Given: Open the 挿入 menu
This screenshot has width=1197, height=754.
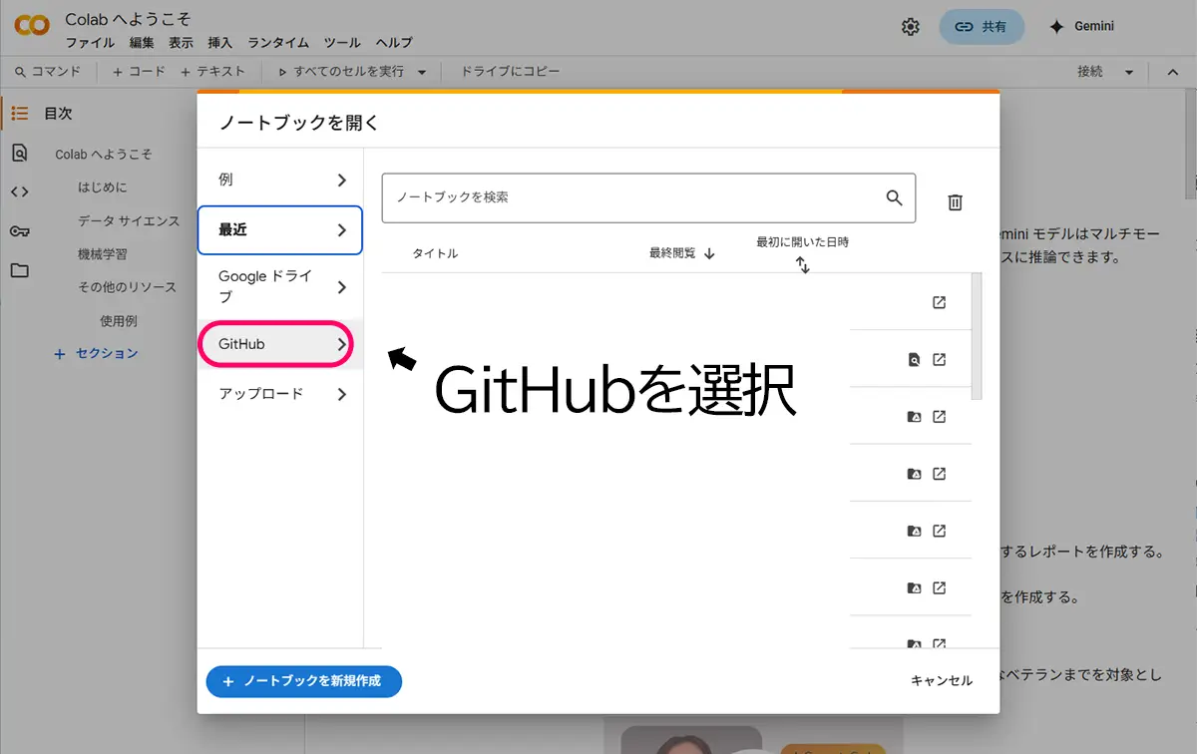Looking at the screenshot, I should coord(219,43).
